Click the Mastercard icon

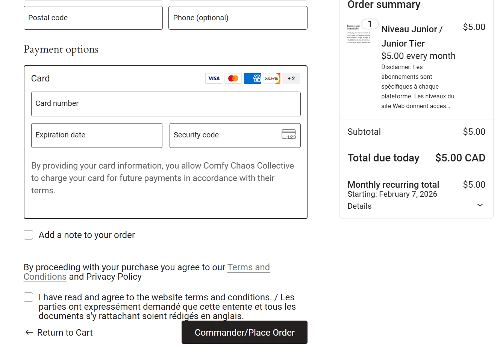pyautogui.click(x=233, y=78)
